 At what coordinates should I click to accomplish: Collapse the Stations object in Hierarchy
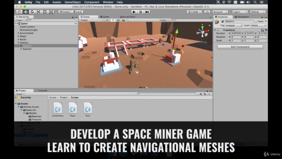tap(19, 43)
